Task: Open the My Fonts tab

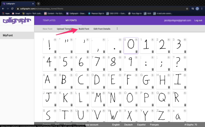Action: 71,20
